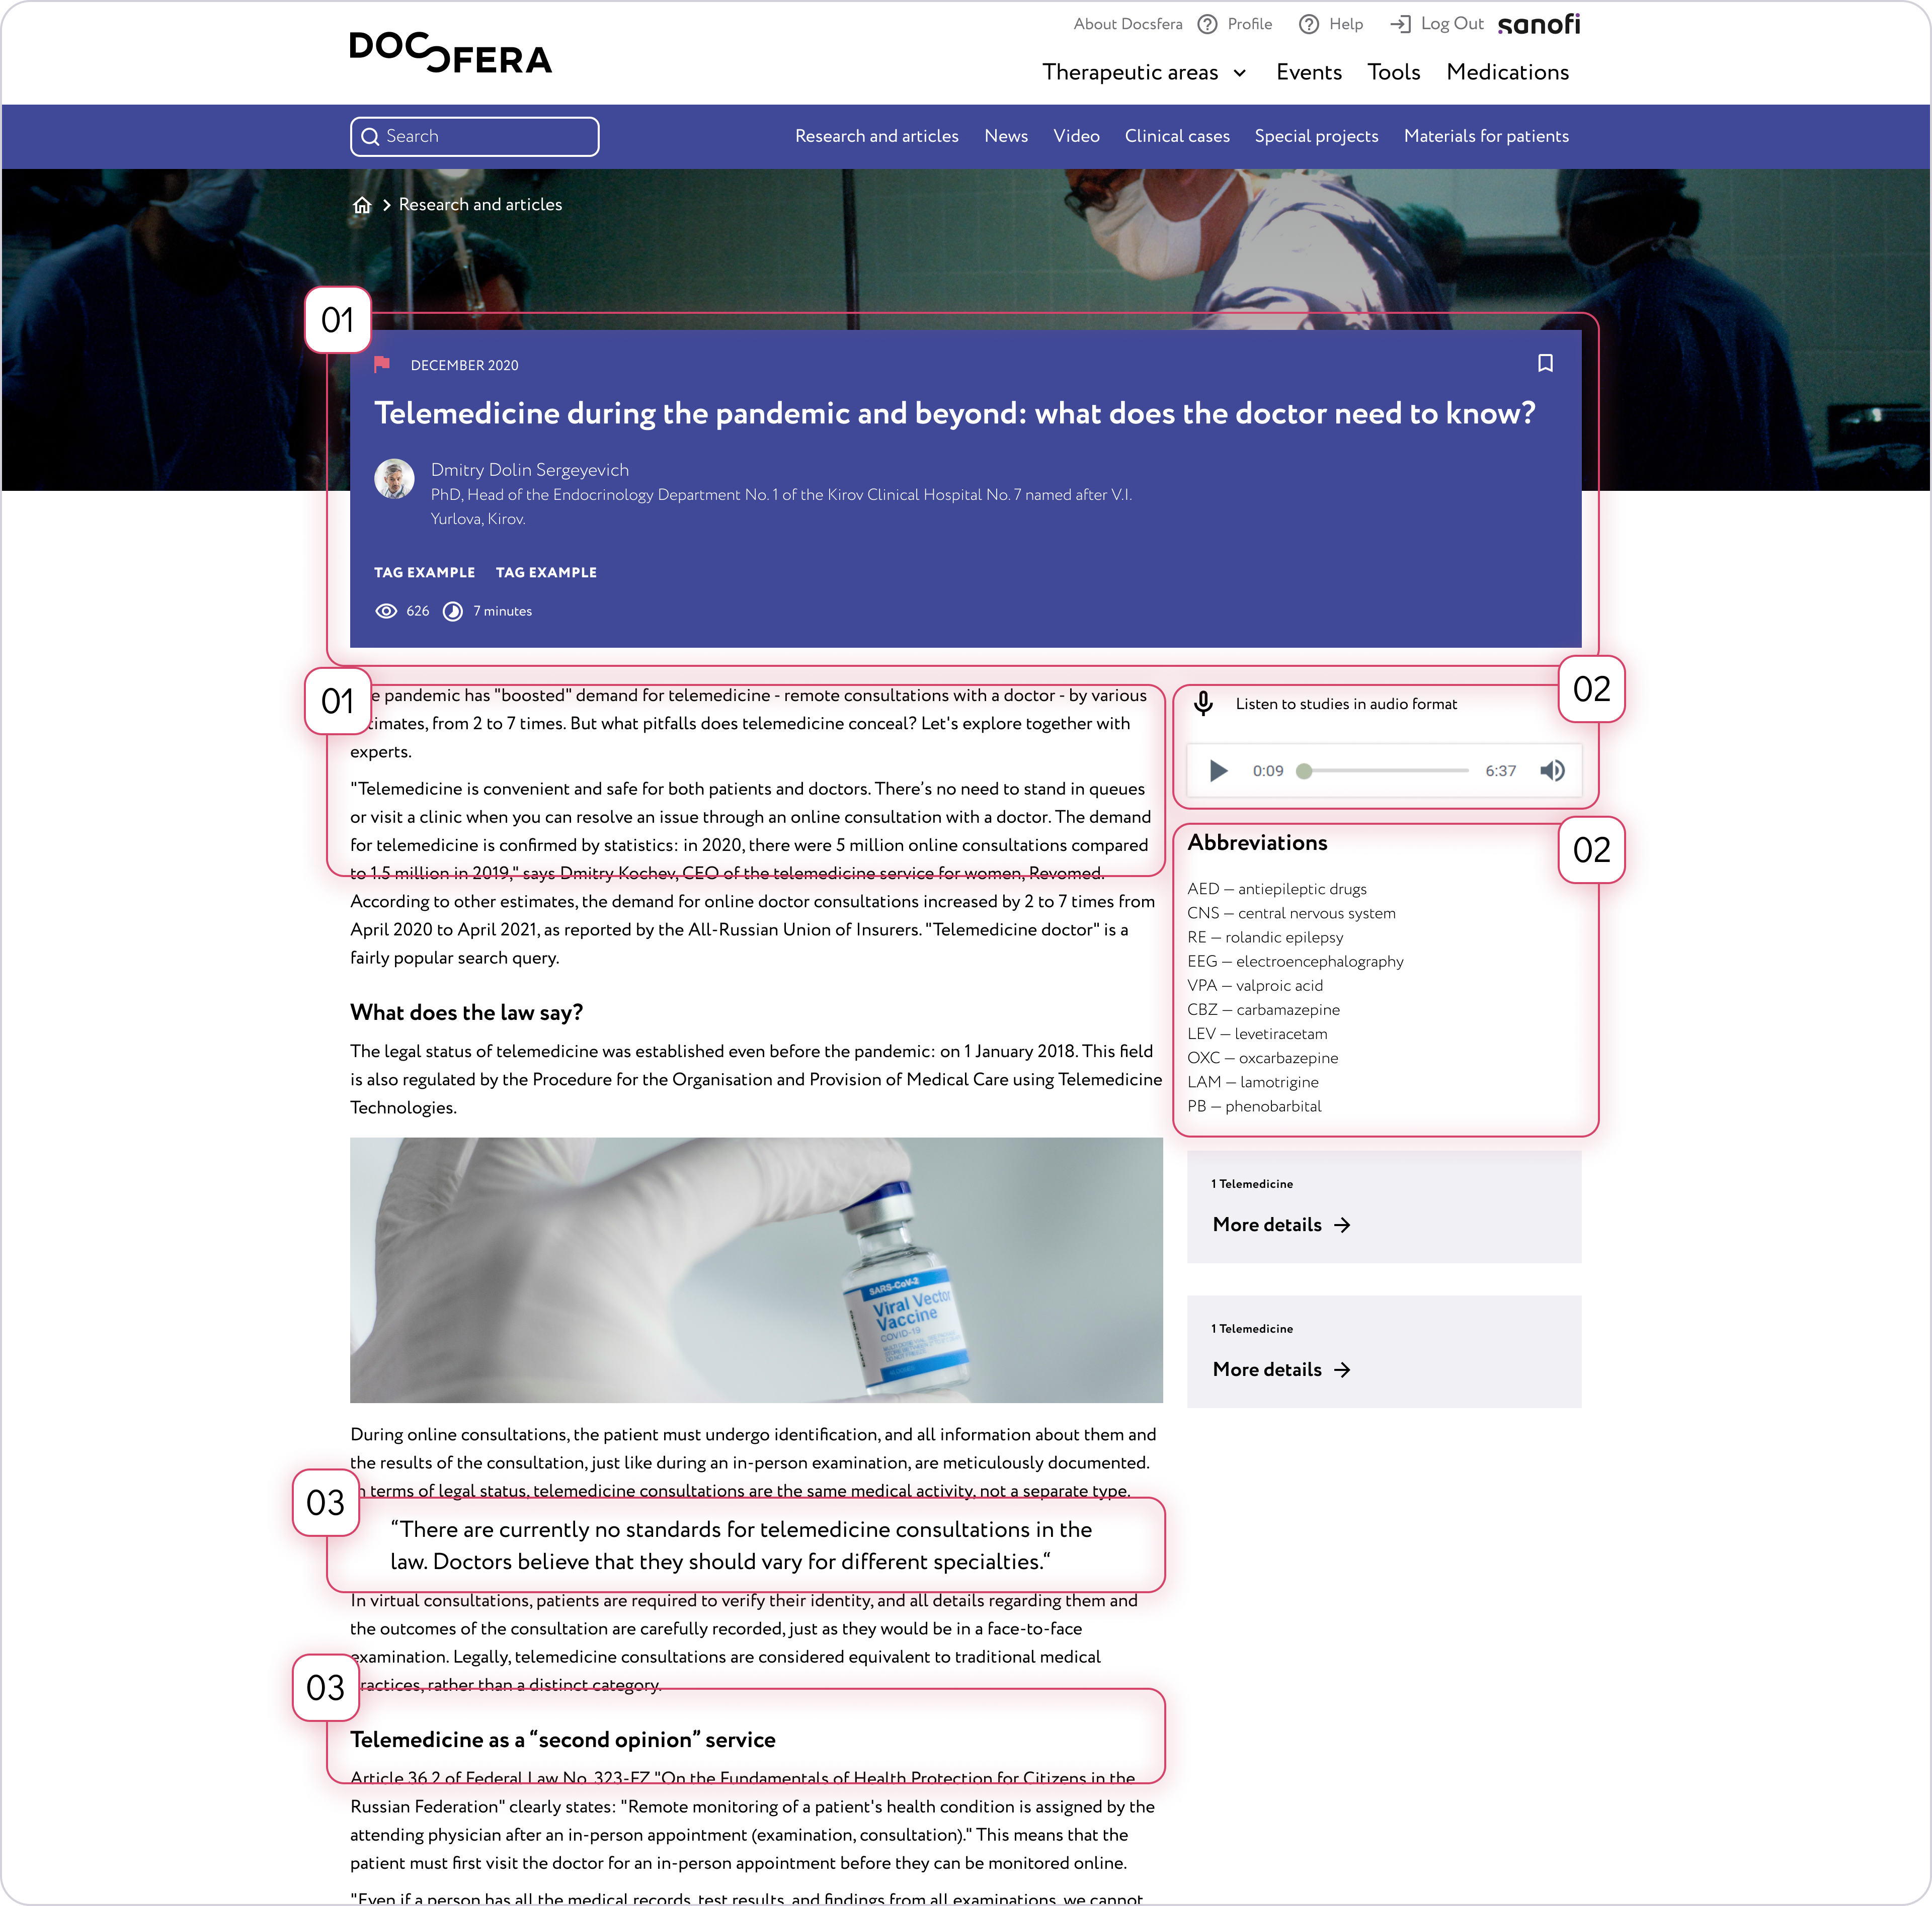
Task: Click the Log Out link
Action: pos(1452,24)
